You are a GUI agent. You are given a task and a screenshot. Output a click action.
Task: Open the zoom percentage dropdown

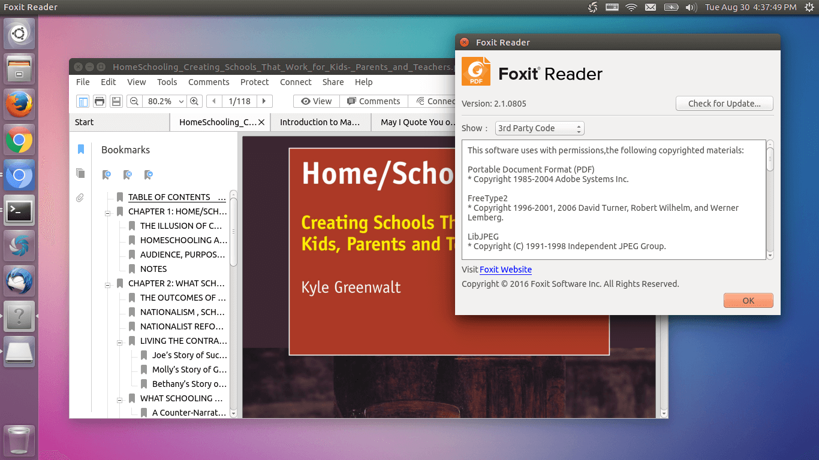(x=182, y=101)
